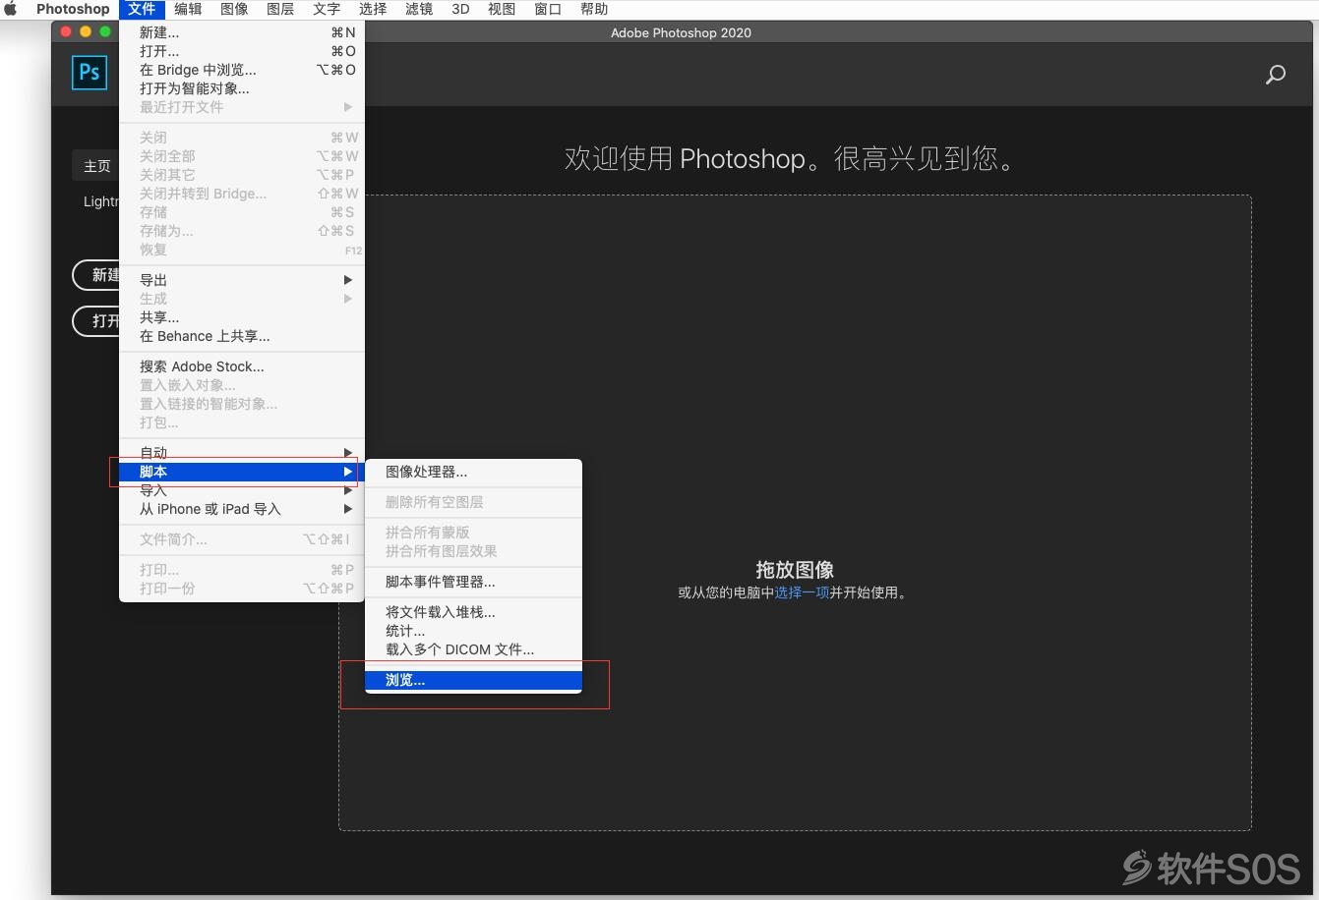This screenshot has height=900, width=1319.
Task: Choose 在 Behance 上共享... menu item
Action: (242, 336)
